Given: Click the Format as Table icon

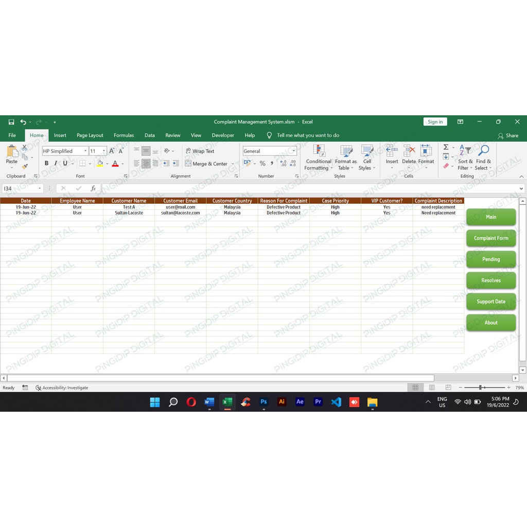Looking at the screenshot, I should 346,151.
